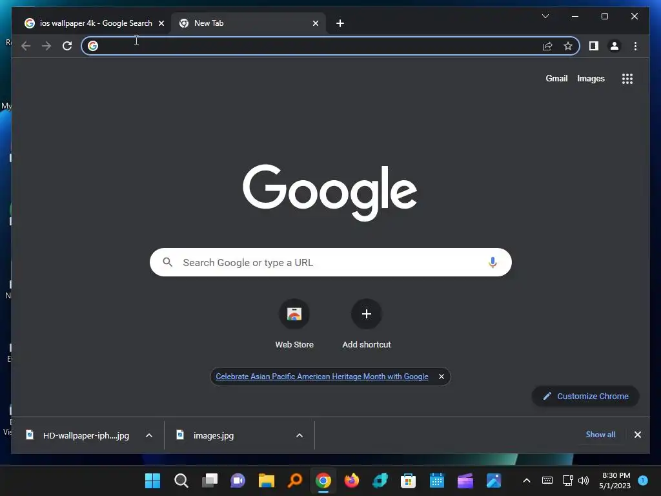Open the Chat app on taskbar
The height and width of the screenshot is (496, 661).
(238, 480)
